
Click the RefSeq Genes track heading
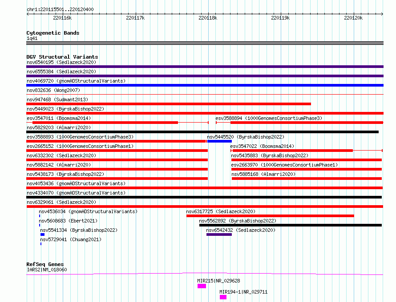45,264
